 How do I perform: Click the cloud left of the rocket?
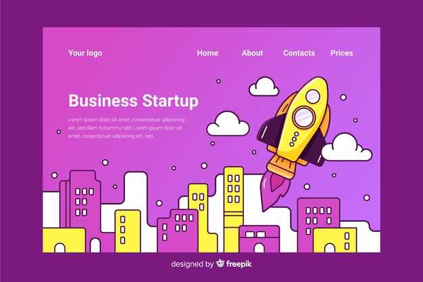coord(228,124)
